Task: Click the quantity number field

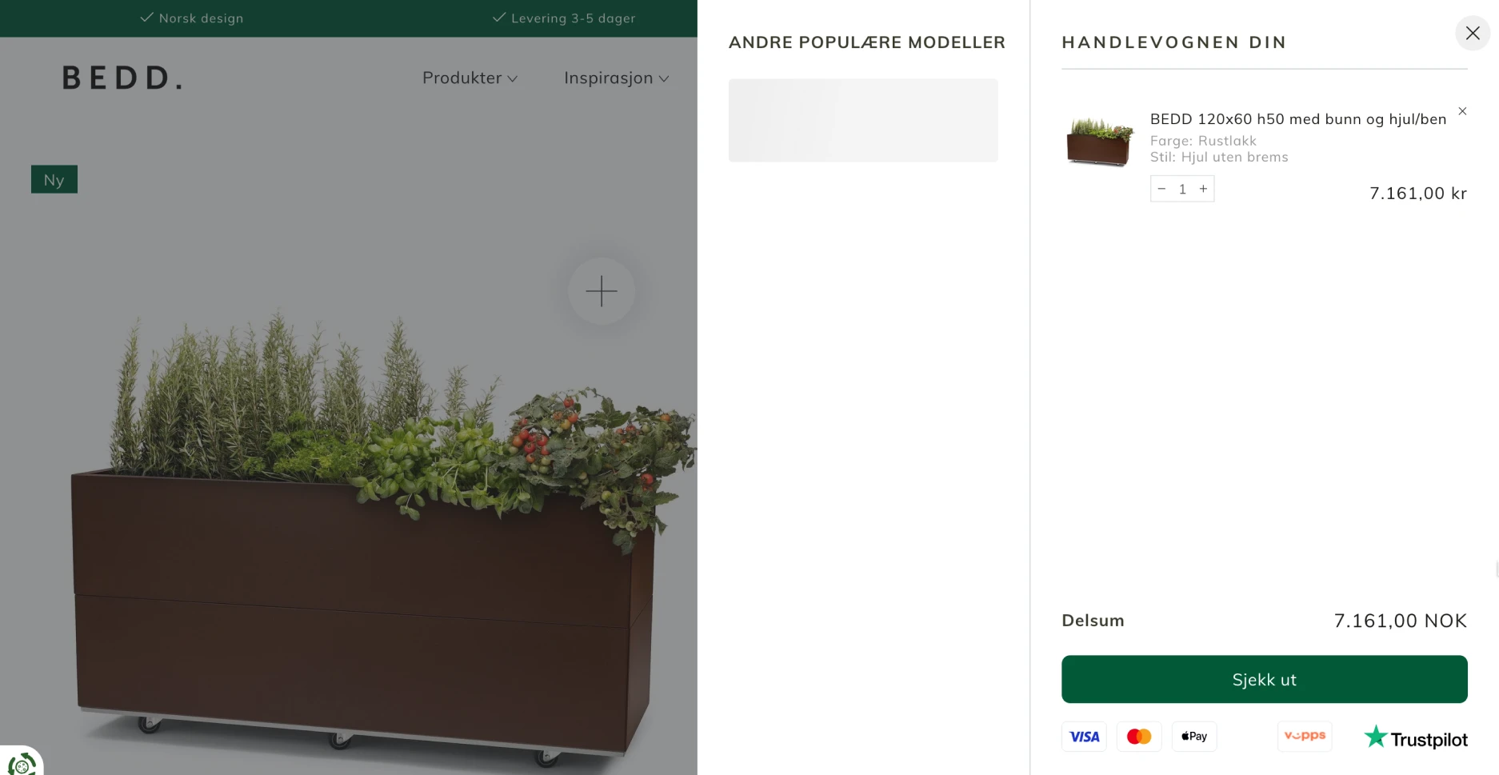Action: (1182, 189)
